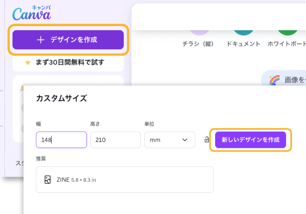
Task: Expand the mm selector chevron
Action: 185,140
